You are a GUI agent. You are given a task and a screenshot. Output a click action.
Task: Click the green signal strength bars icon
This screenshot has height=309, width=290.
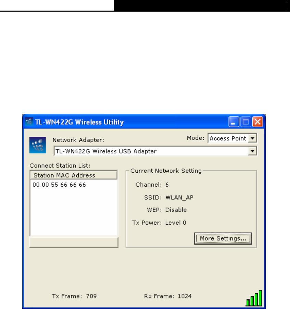254,298
